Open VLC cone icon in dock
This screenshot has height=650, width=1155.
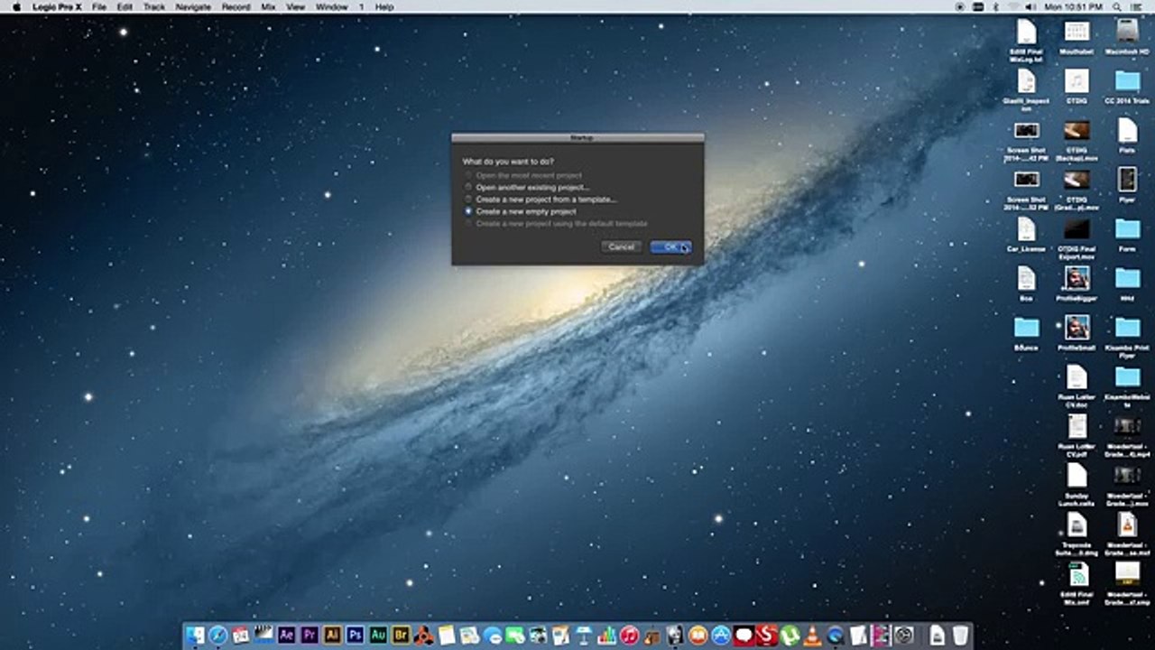click(812, 636)
